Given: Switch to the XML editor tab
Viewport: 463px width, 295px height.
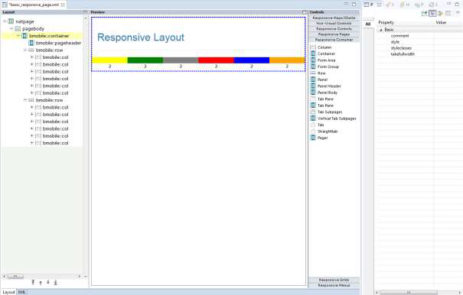Looking at the screenshot, I should point(21,292).
